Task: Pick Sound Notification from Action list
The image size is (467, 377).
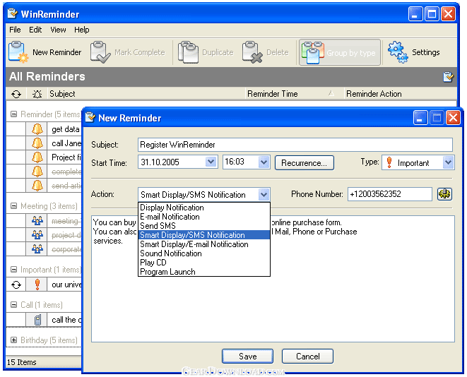Action: click(204, 253)
